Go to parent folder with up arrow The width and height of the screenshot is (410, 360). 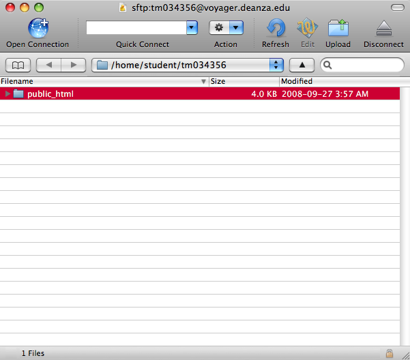(302, 65)
